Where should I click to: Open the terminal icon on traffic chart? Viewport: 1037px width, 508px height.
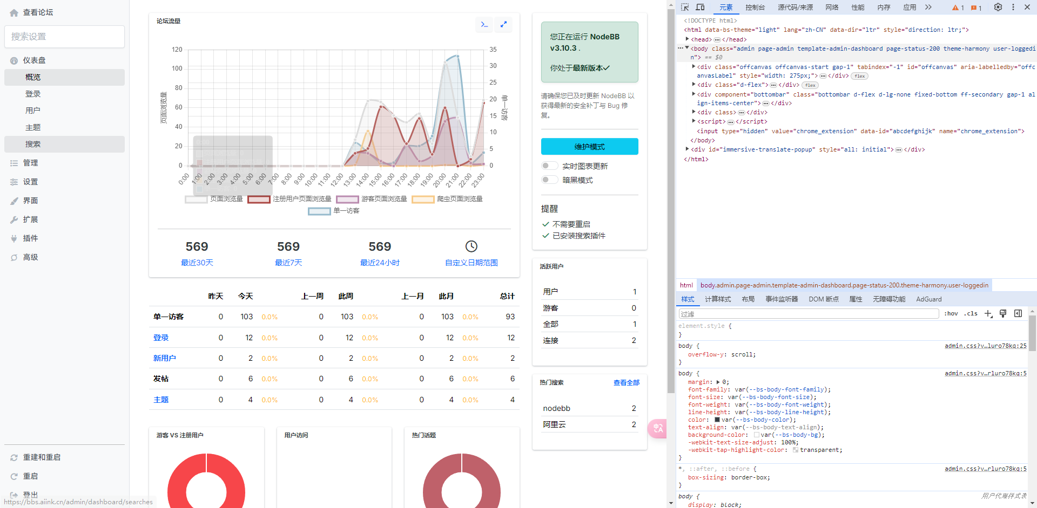(x=484, y=24)
